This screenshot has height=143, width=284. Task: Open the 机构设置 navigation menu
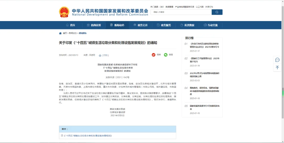(x=94, y=25)
